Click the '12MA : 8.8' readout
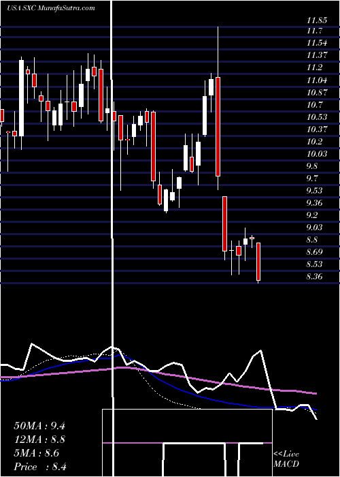 click(39, 440)
